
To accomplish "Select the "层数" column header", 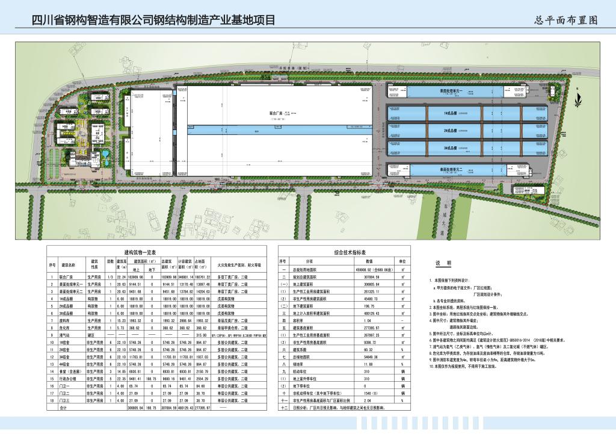I will coord(111,261).
